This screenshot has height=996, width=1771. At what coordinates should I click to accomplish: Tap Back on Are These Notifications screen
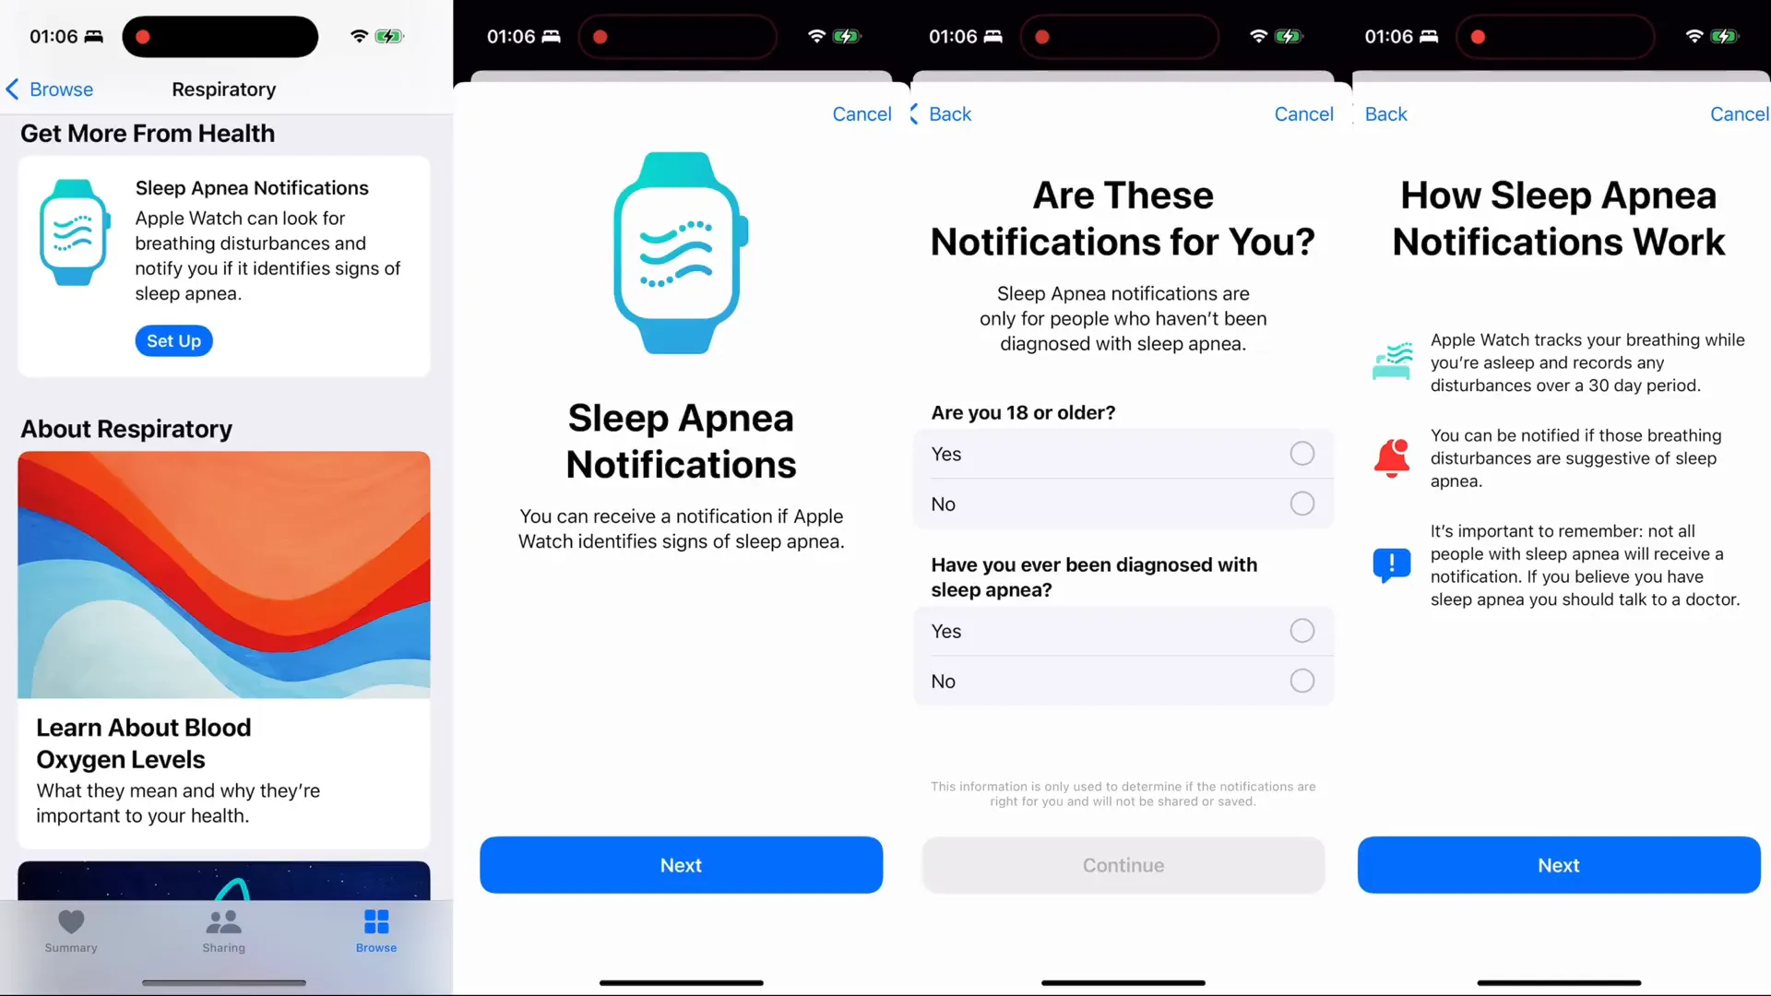click(x=949, y=113)
